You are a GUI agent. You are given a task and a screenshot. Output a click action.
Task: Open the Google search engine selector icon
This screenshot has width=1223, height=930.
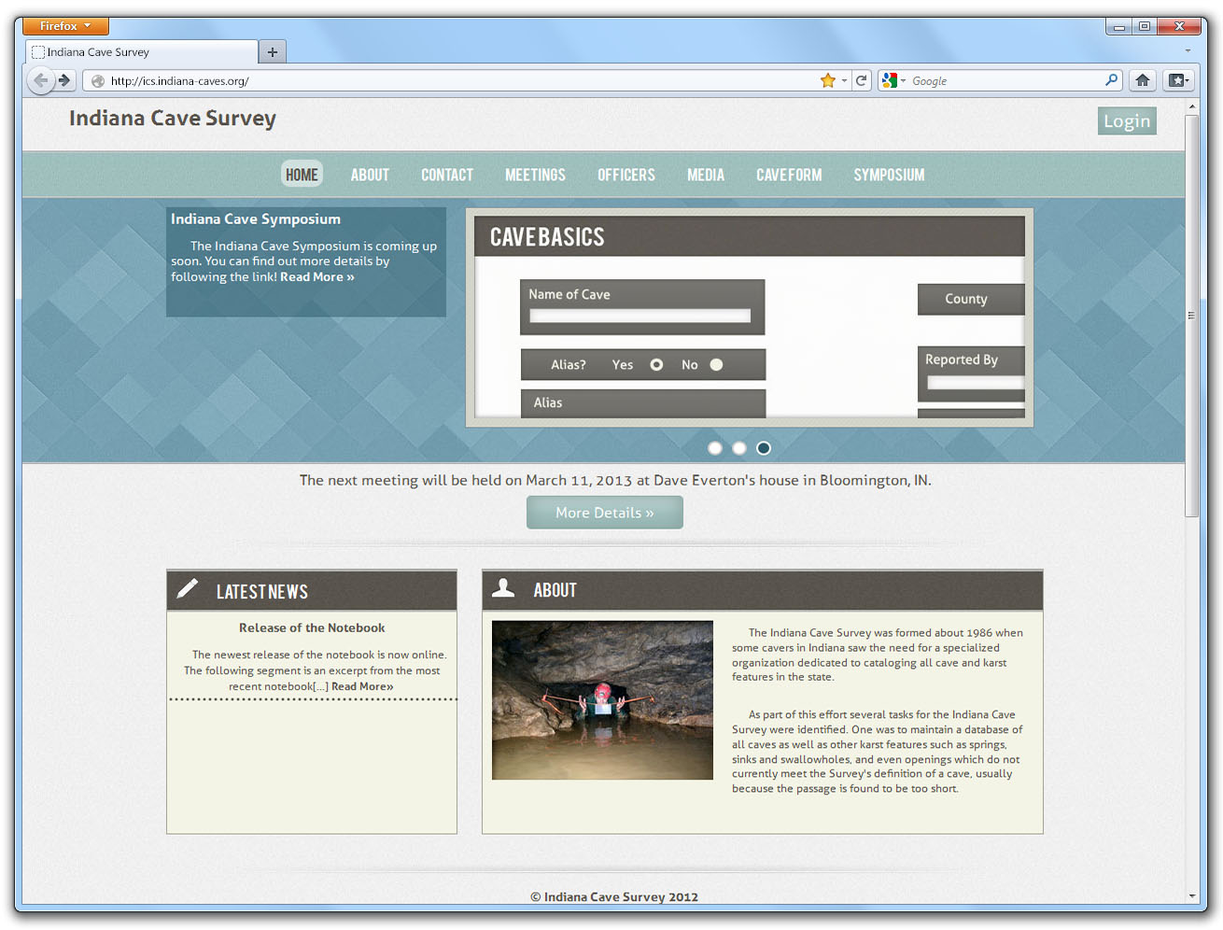(893, 80)
